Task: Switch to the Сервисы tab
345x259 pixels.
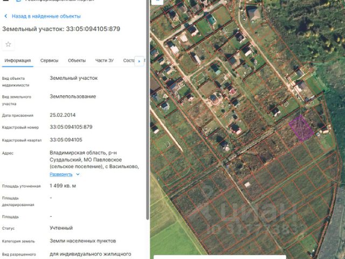Action: [x=49, y=60]
